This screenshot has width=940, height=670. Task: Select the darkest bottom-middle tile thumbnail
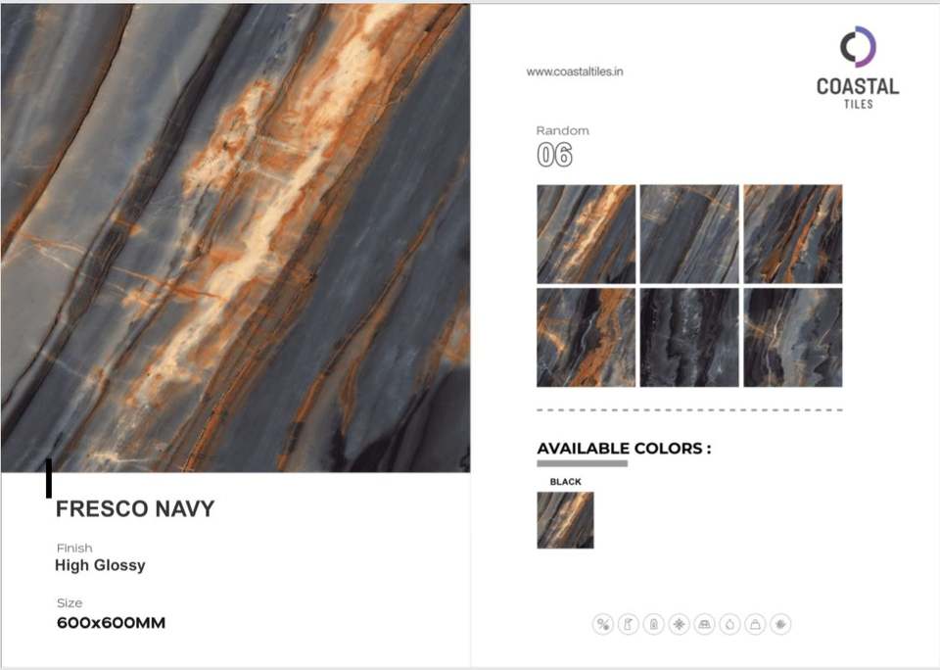point(689,338)
